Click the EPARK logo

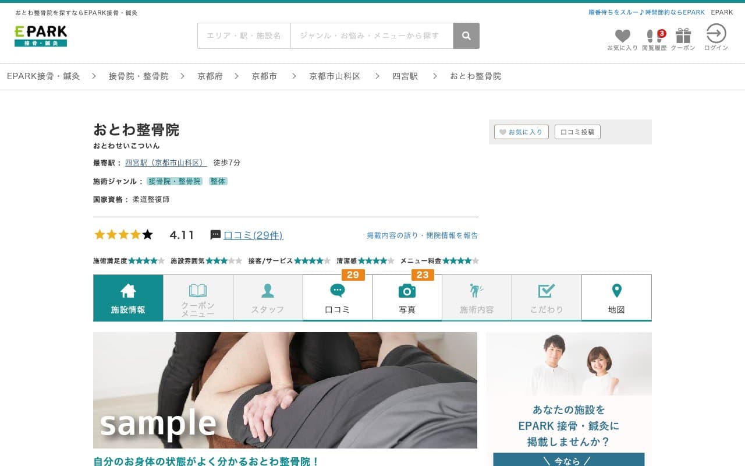(x=41, y=36)
